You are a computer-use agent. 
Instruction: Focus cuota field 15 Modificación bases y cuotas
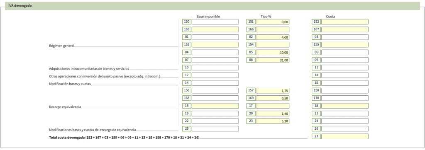coord(345,83)
